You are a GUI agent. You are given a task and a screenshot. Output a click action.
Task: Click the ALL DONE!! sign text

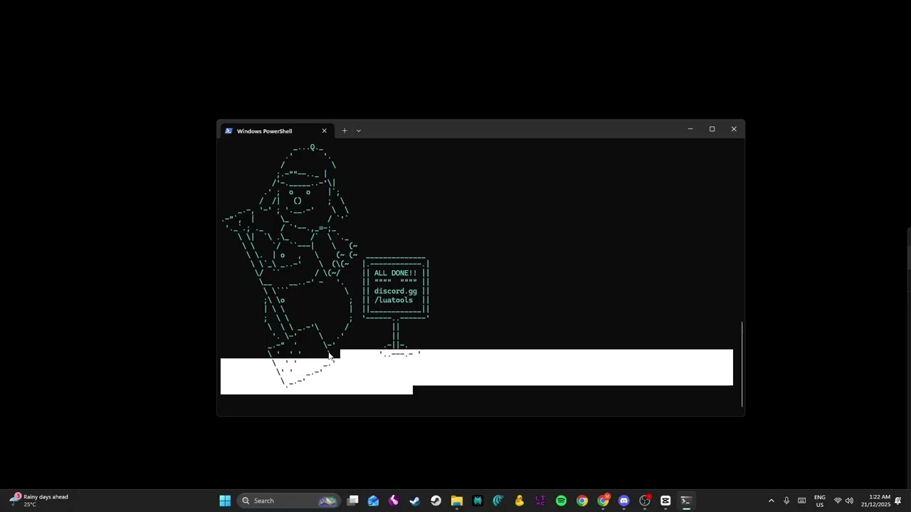[396, 273]
